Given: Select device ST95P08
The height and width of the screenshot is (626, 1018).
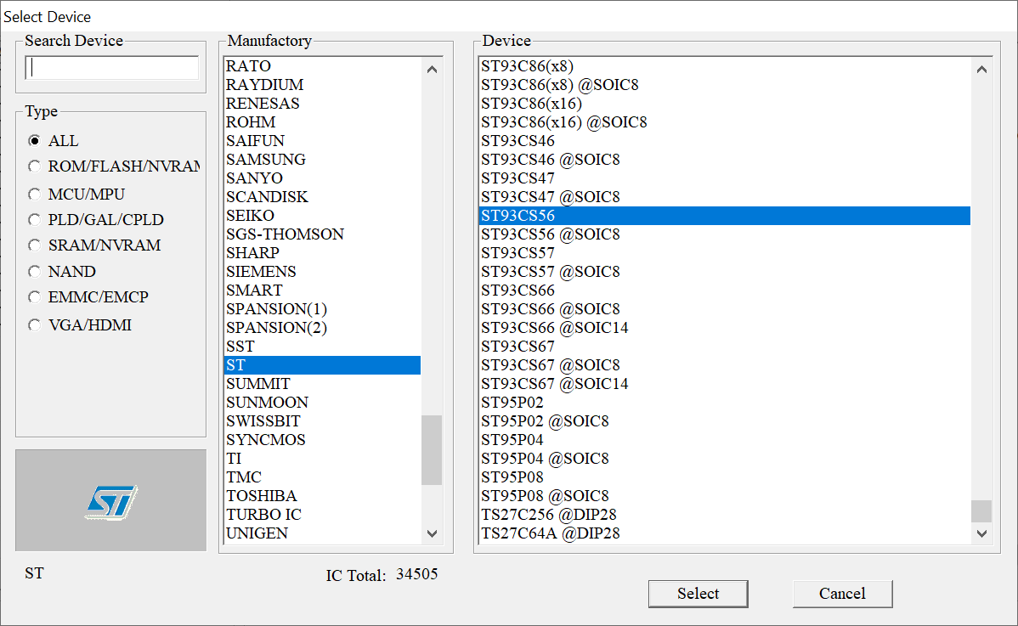Looking at the screenshot, I should (x=725, y=477).
